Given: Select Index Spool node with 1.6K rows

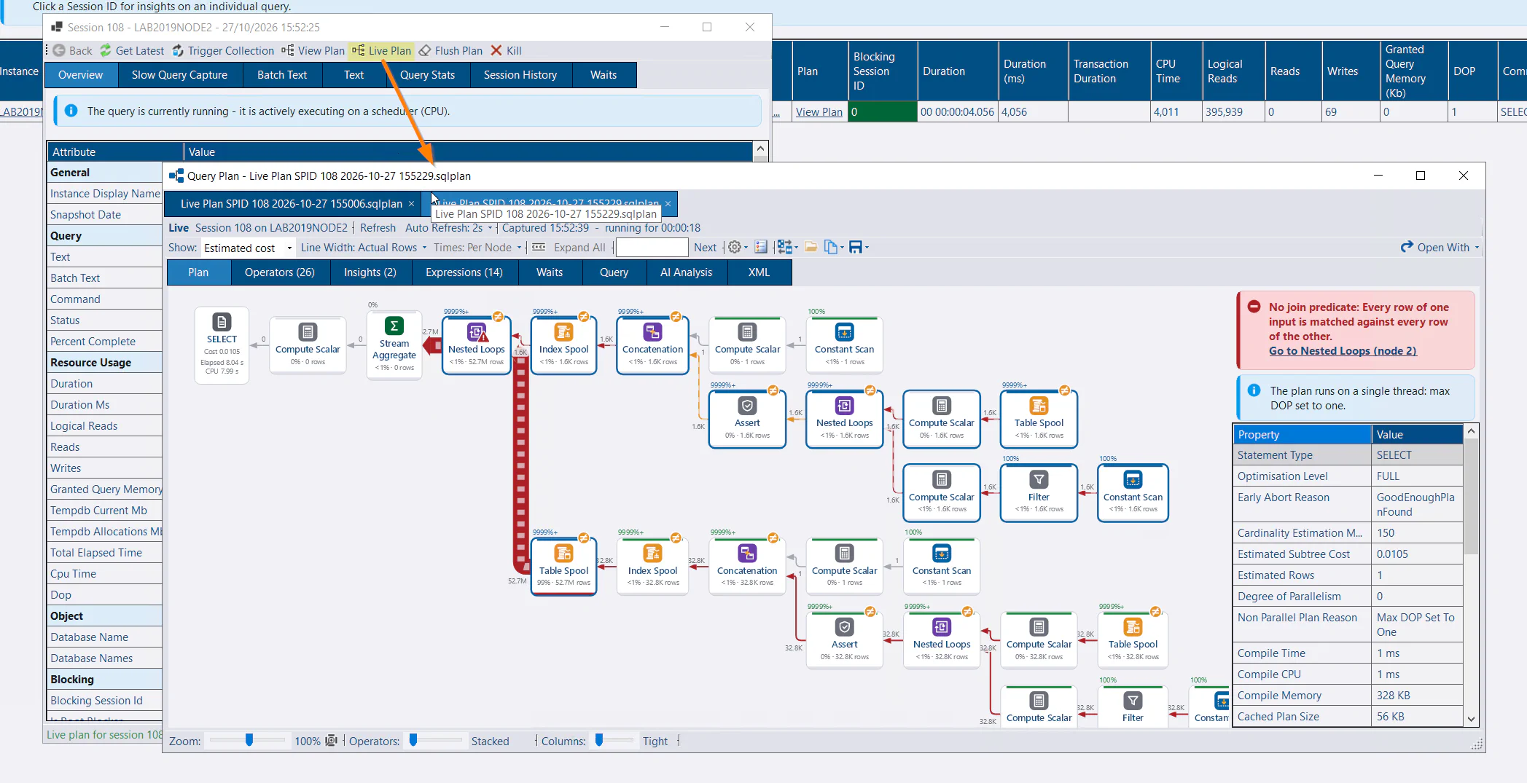Looking at the screenshot, I should tap(563, 345).
